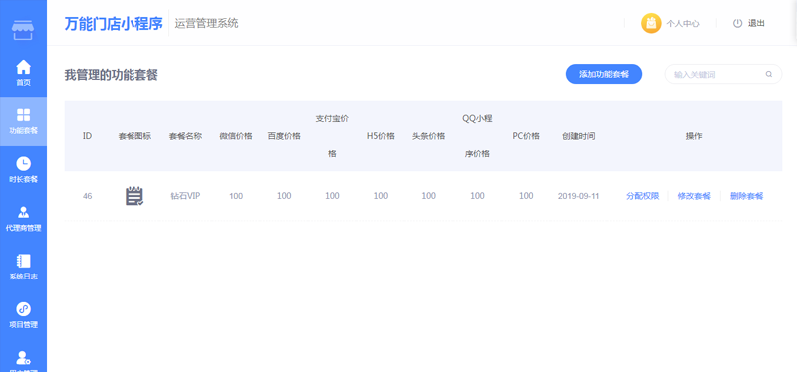797x372 pixels.
Task: Click the 支付宝价格 column header
Action: (332, 136)
